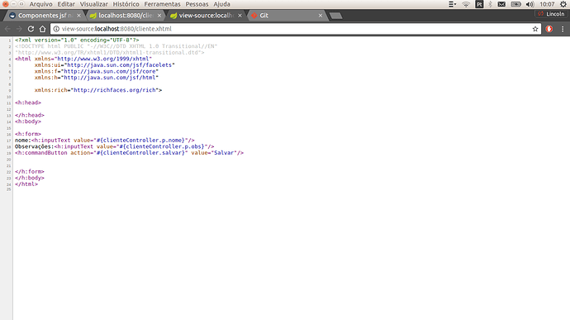Open the Ferramentas menu
This screenshot has height=320, width=570.
(x=162, y=4)
